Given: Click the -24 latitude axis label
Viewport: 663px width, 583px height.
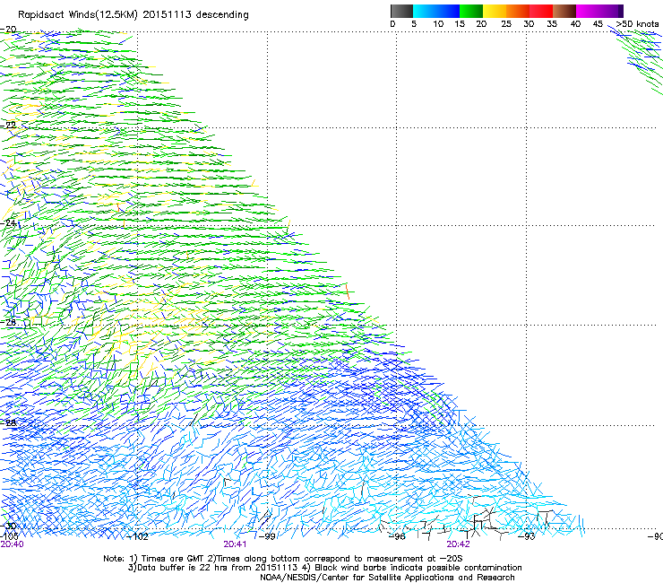Looking at the screenshot, I should coord(9,222).
